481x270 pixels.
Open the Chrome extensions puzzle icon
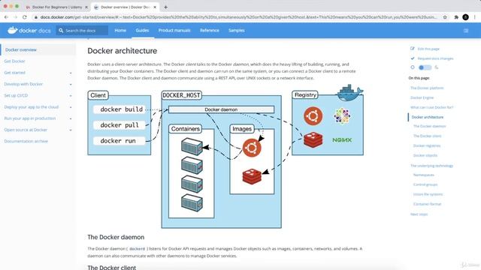[x=456, y=17]
